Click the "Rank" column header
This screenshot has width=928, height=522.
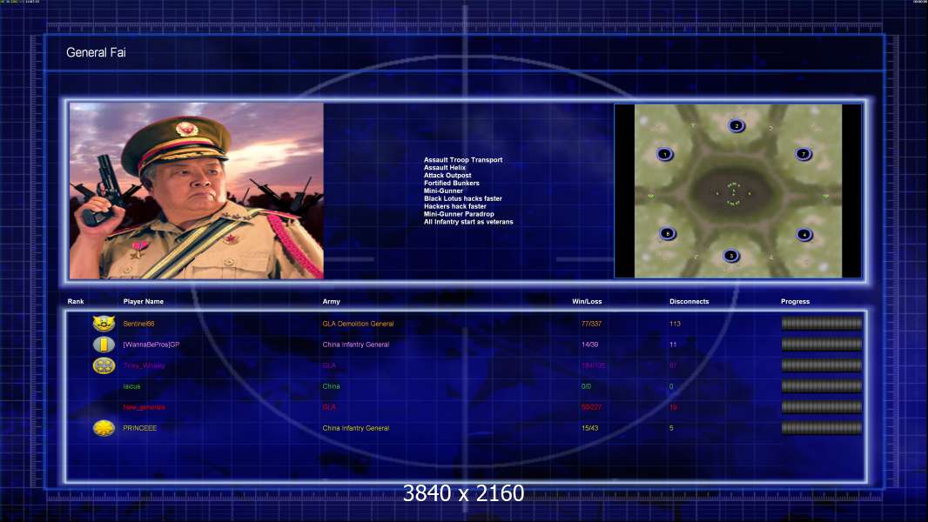[x=76, y=302]
